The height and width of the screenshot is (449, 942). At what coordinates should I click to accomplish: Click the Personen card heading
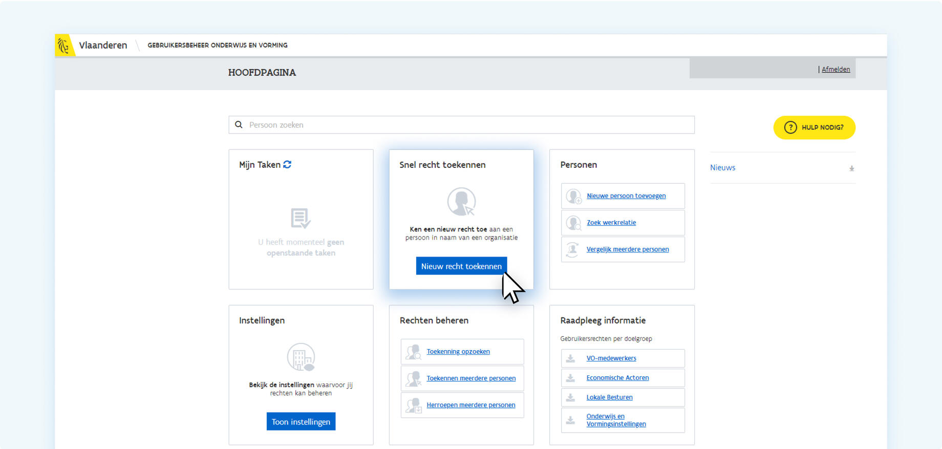coord(579,165)
